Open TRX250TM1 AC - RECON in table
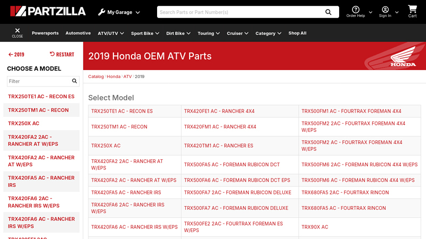 pyautogui.click(x=119, y=127)
